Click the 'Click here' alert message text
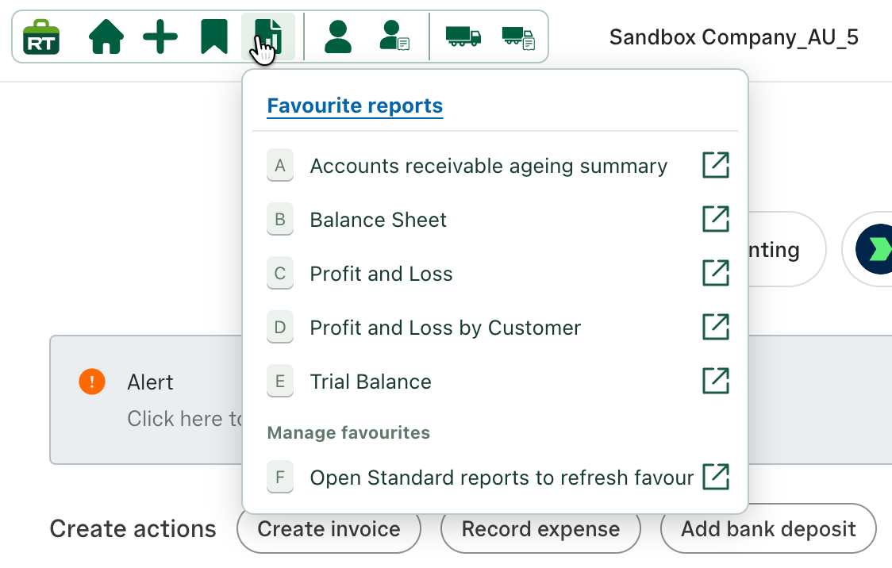 pyautogui.click(x=185, y=419)
